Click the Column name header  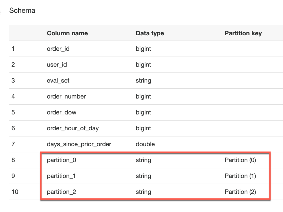pyautogui.click(x=67, y=33)
